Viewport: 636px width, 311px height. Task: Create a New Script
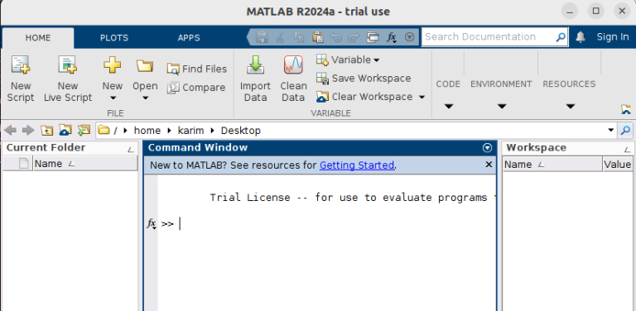20,79
